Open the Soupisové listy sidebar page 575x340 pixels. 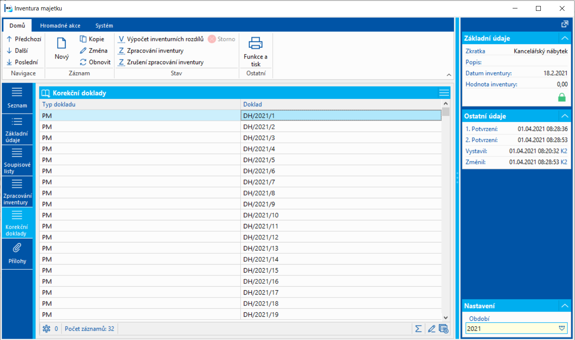[17, 161]
